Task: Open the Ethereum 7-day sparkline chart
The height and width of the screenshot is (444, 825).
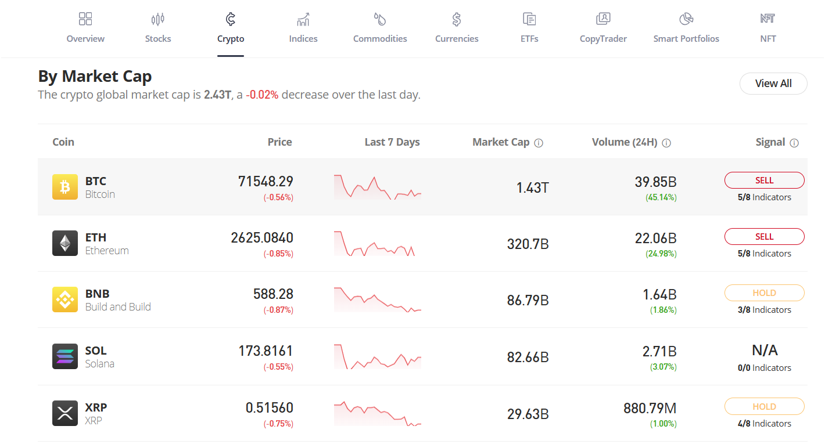Action: point(375,244)
